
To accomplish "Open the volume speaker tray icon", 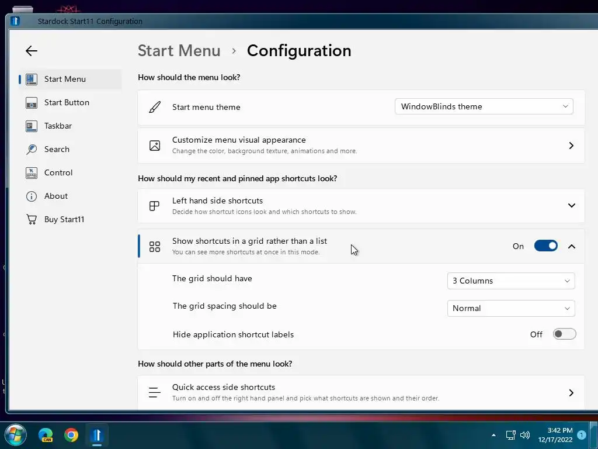I will click(x=525, y=435).
